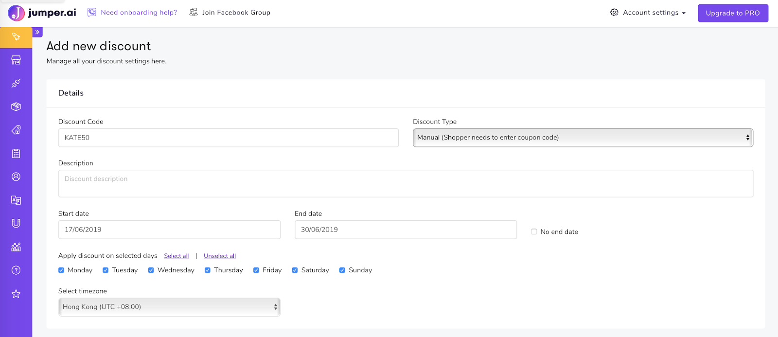The height and width of the screenshot is (337, 778).
Task: Click the clipboard orders sidebar icon
Action: coord(16,153)
